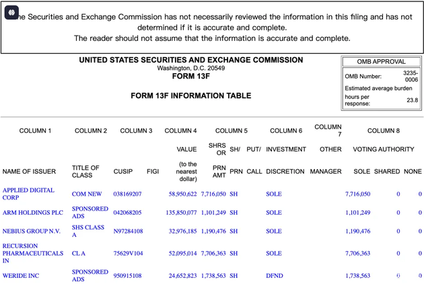Click the WERIDE INC issuer name

click(21, 276)
